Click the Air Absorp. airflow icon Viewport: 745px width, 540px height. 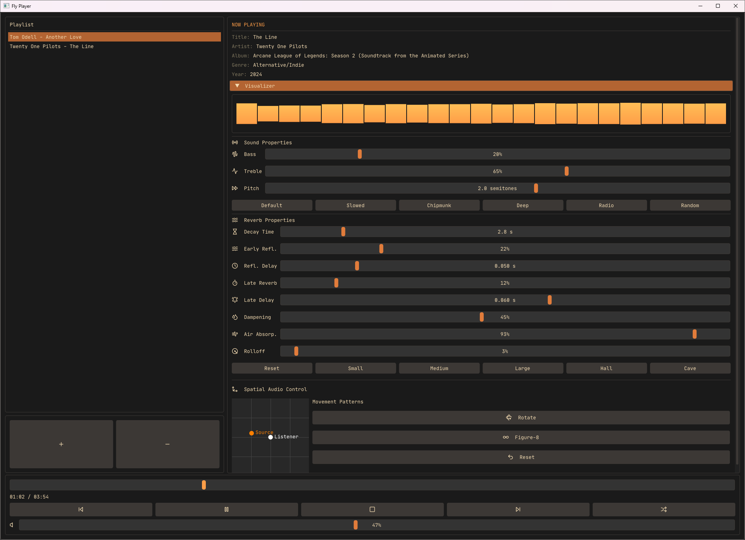(235, 334)
